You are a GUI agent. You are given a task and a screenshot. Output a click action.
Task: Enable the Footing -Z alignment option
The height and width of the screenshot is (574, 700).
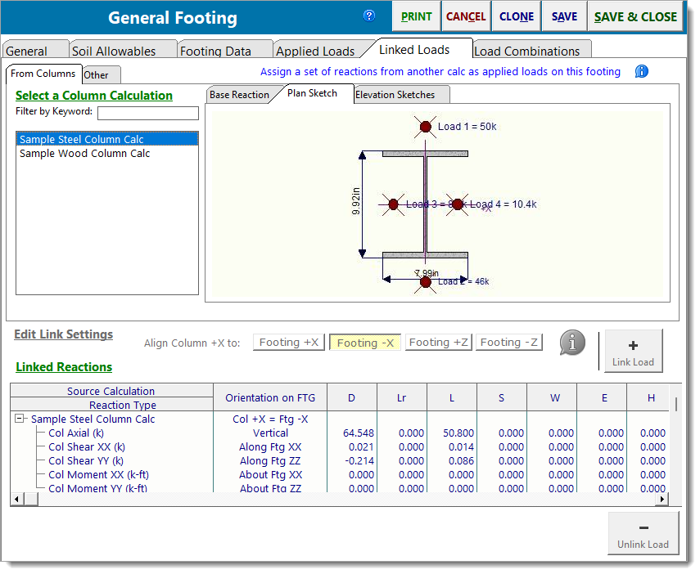(508, 343)
